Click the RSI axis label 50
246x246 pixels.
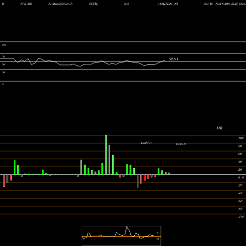coord(3,64)
